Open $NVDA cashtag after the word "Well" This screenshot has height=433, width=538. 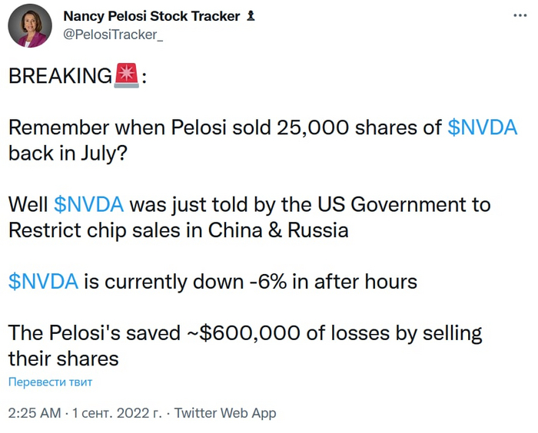(89, 204)
